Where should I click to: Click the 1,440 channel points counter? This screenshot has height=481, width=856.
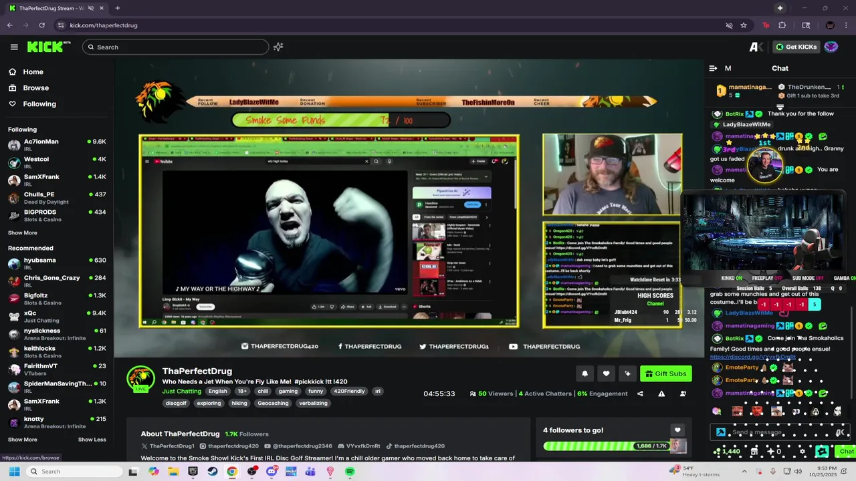pyautogui.click(x=726, y=452)
